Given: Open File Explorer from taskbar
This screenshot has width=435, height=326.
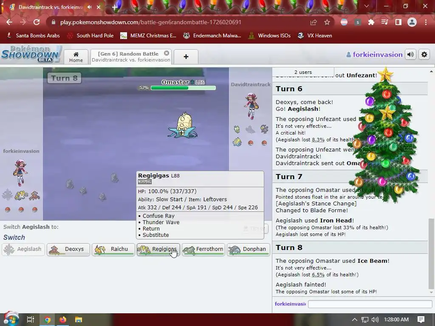Looking at the screenshot, I should point(79,320).
